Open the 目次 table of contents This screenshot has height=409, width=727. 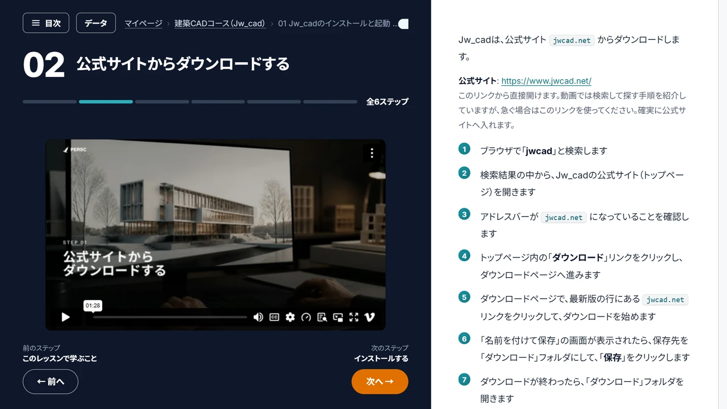pyautogui.click(x=46, y=23)
